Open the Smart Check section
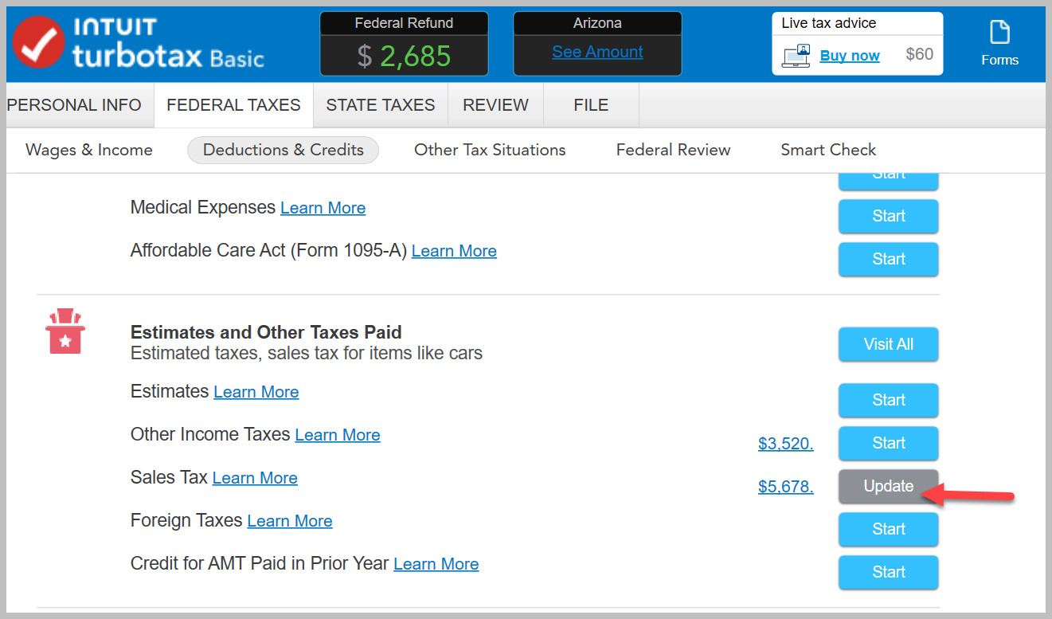The image size is (1052, 619). 828,150
